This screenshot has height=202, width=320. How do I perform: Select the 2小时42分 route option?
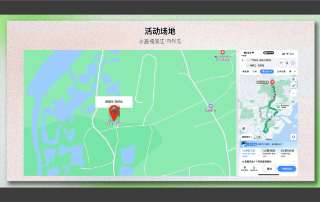287,153
